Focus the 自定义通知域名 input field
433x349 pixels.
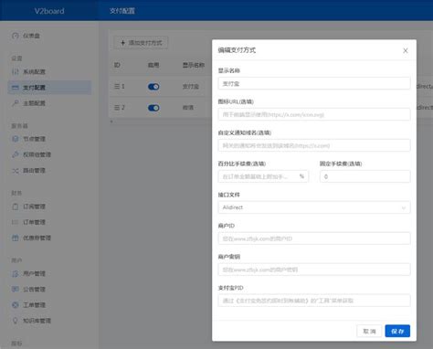point(314,145)
